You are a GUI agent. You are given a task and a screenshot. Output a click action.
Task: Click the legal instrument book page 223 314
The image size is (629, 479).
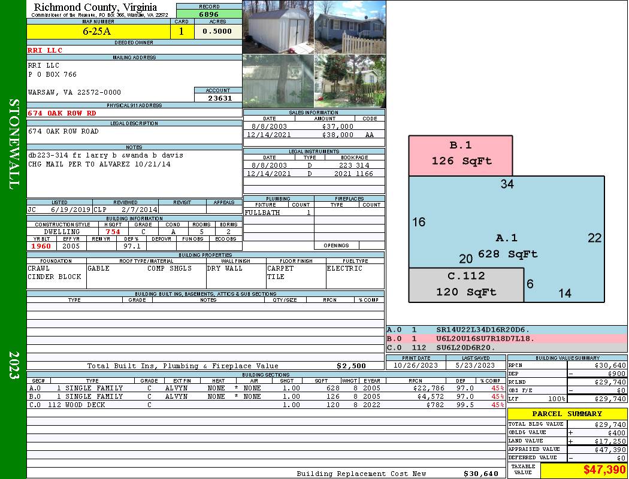[x=354, y=165]
